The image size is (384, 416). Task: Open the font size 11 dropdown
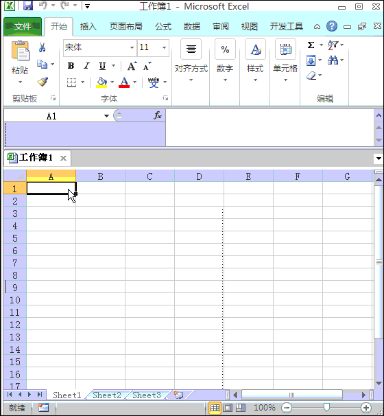(x=165, y=48)
